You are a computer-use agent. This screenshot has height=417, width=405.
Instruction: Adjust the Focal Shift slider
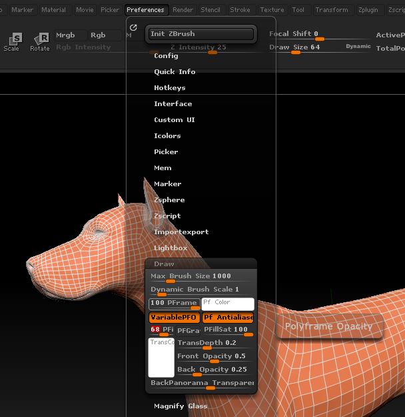[x=318, y=35]
